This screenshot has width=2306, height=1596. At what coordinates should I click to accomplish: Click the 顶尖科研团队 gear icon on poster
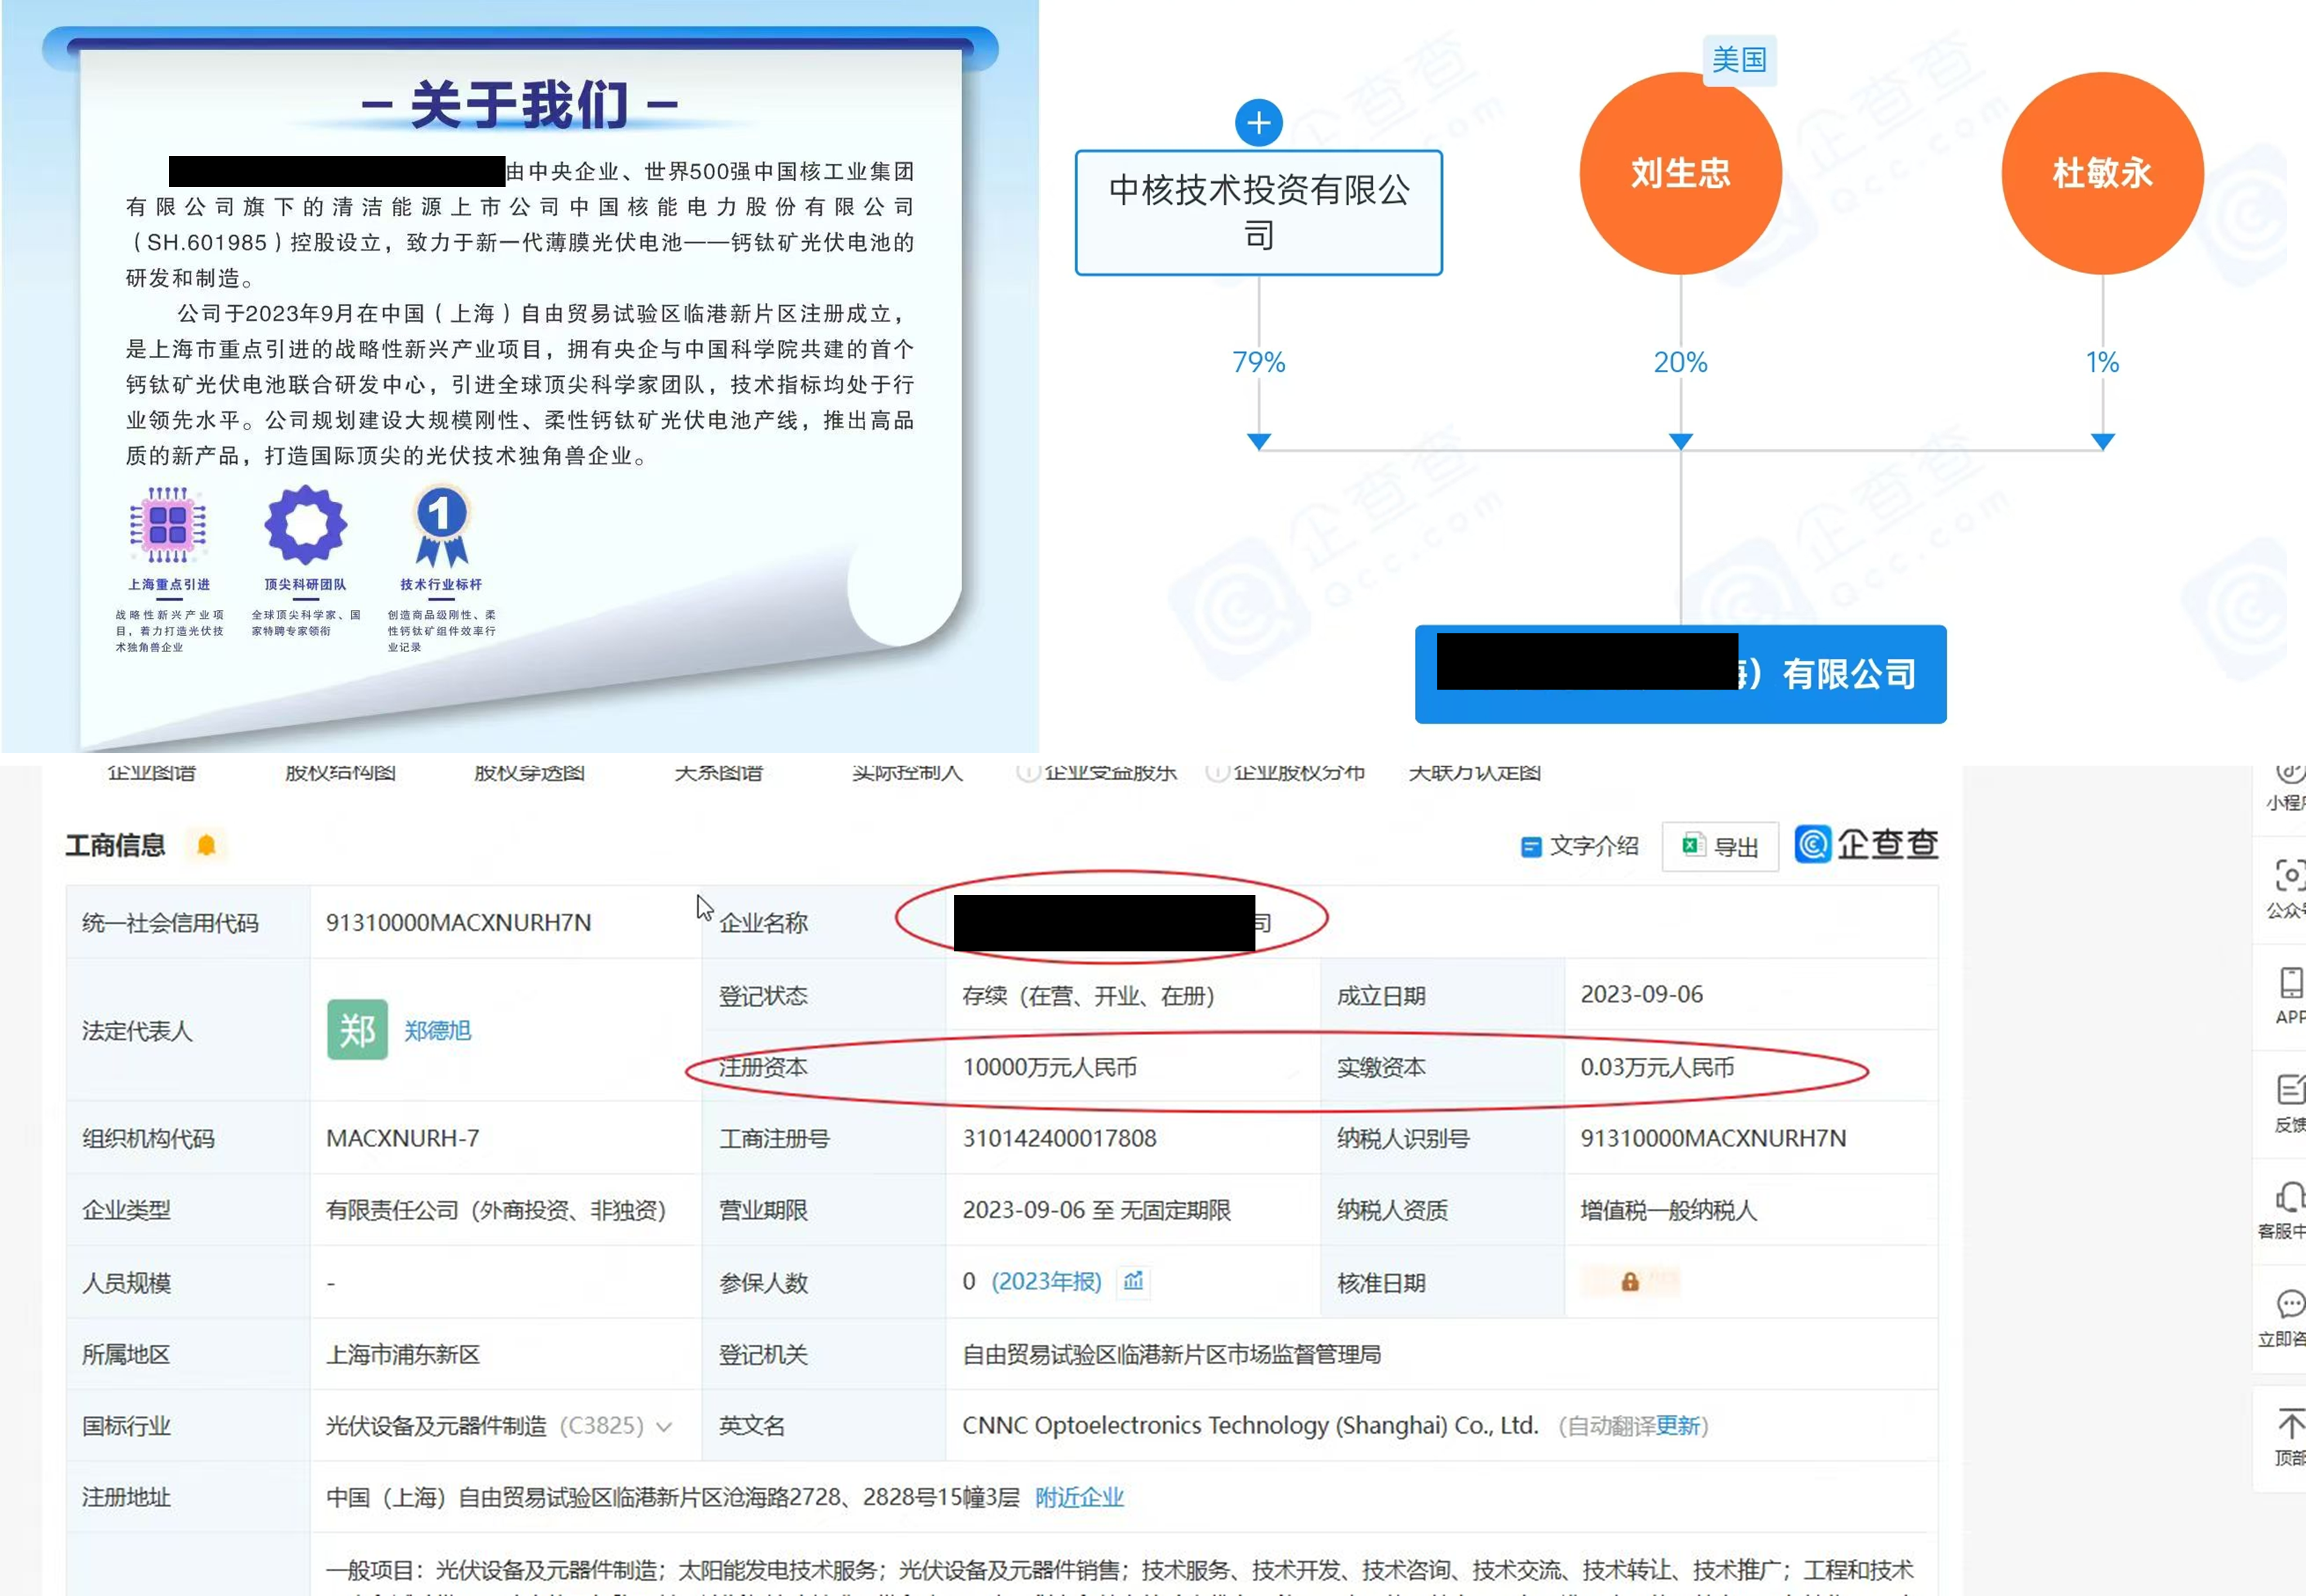[x=306, y=524]
